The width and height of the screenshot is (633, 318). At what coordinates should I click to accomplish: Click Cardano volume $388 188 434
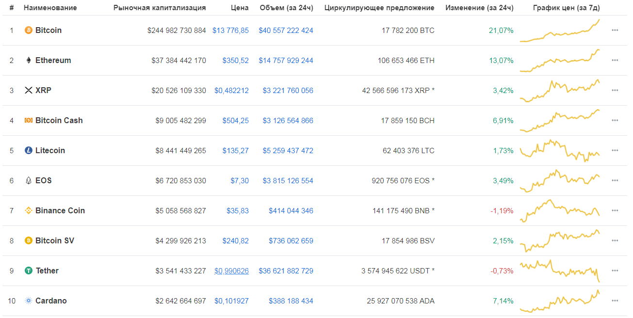tap(291, 301)
